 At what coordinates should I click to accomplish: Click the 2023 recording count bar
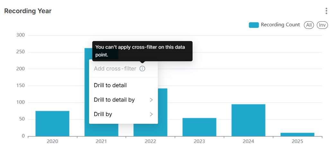point(199,127)
